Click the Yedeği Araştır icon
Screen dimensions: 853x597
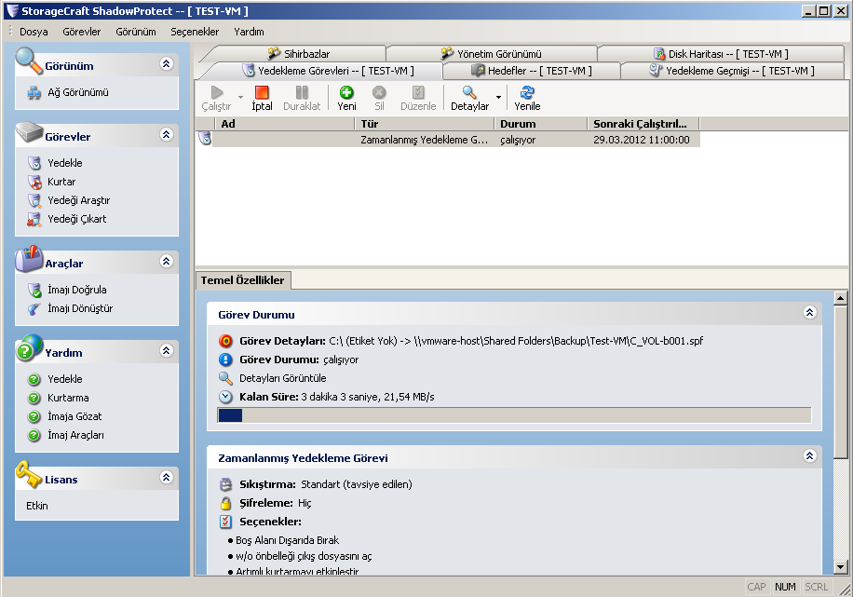(34, 200)
